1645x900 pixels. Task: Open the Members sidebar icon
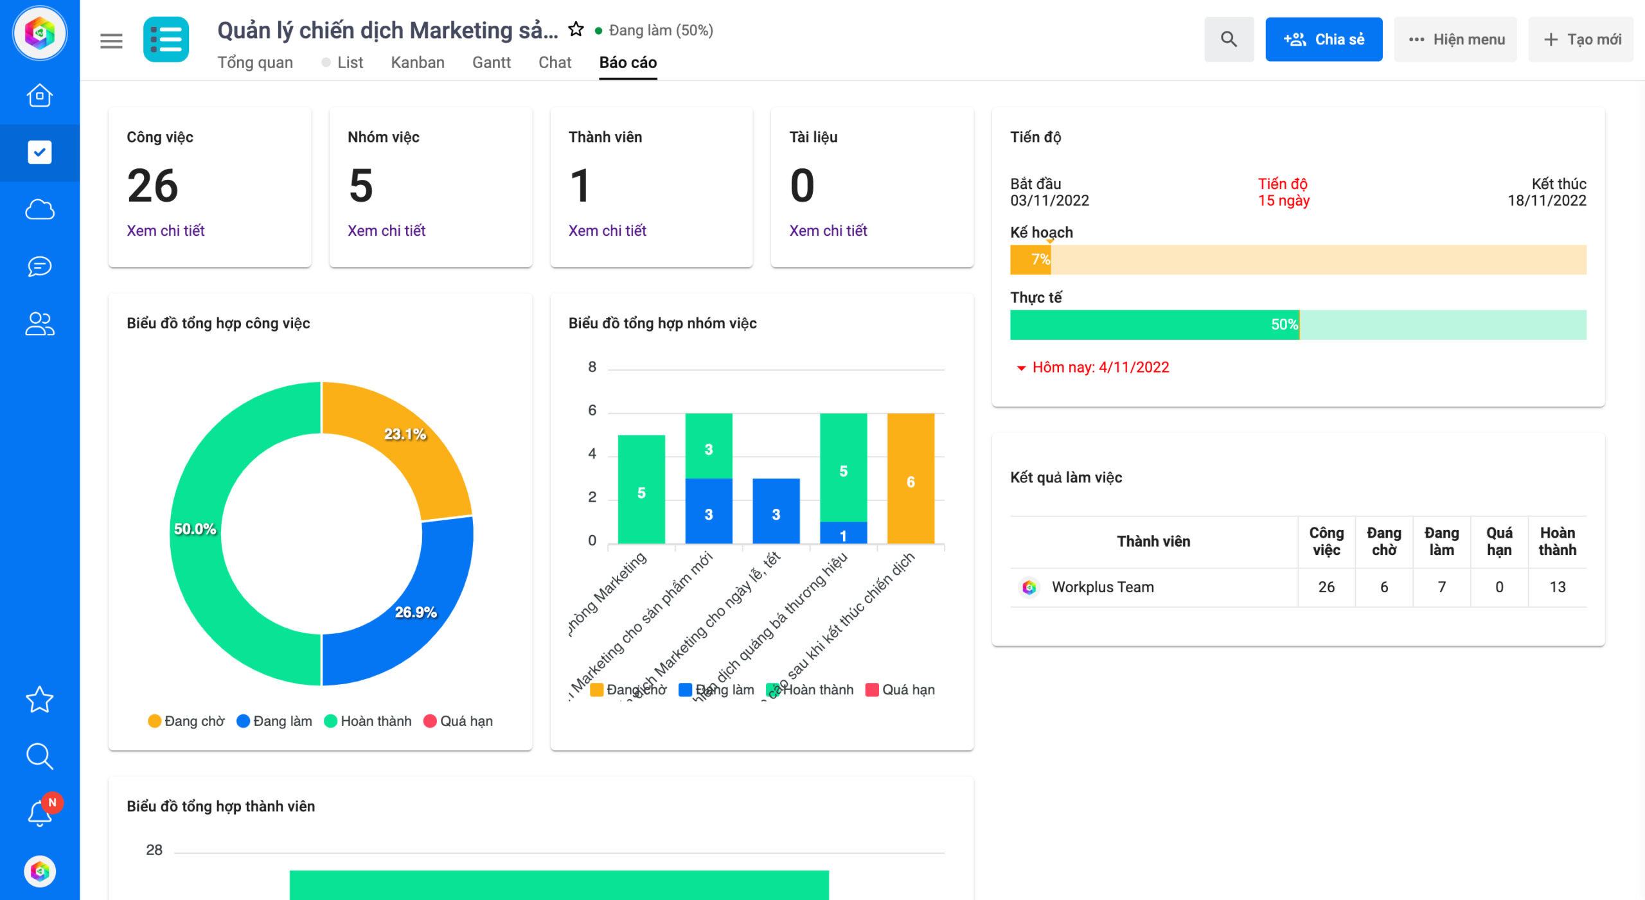coord(40,324)
